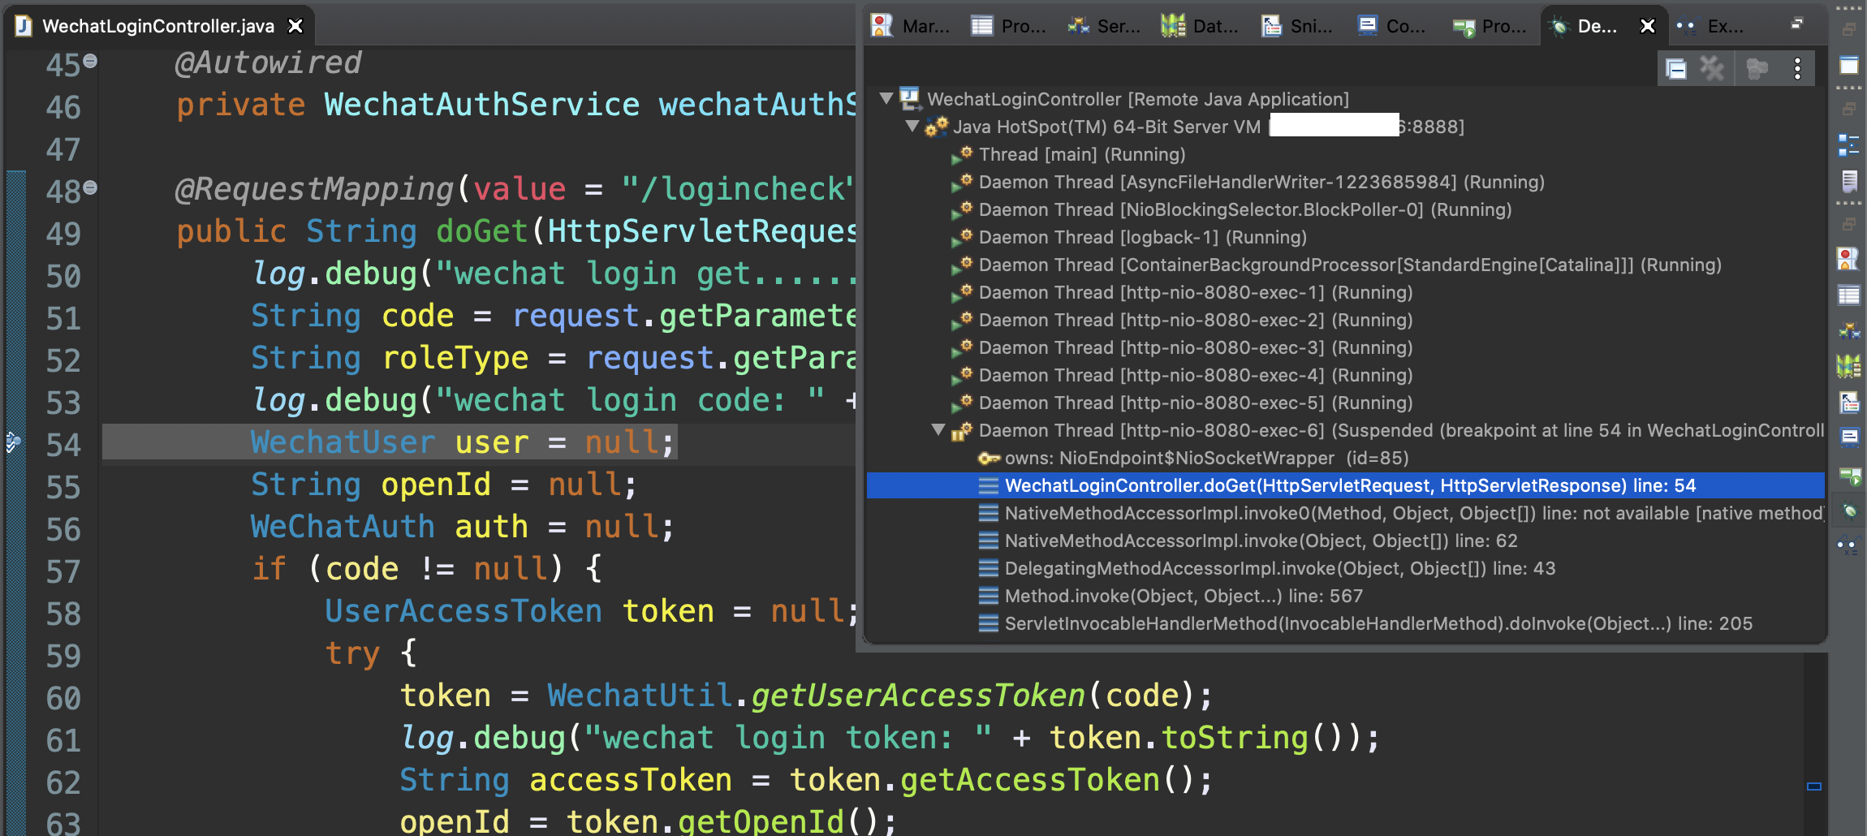This screenshot has height=836, width=1867.
Task: Open Debug view kebab menu
Action: [x=1798, y=68]
